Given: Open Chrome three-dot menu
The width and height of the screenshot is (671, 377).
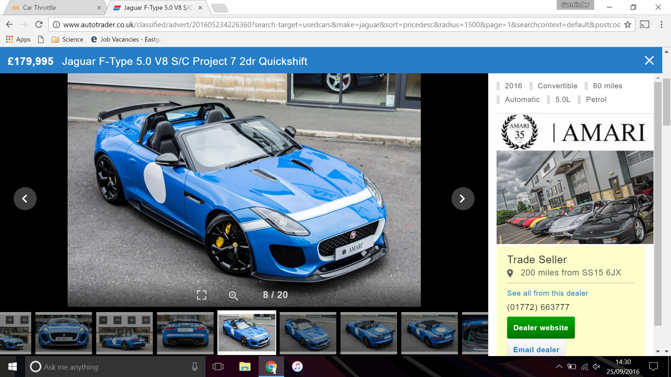Looking at the screenshot, I should pyautogui.click(x=661, y=25).
